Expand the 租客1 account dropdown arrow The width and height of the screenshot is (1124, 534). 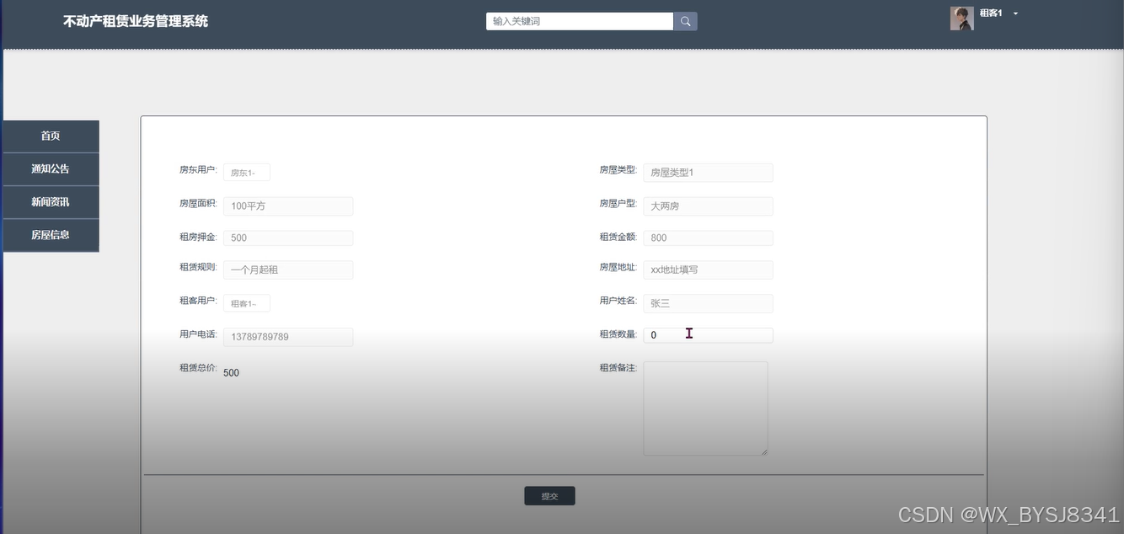1015,13
